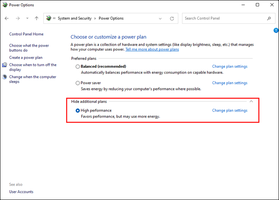This screenshot has width=279, height=200.
Task: Click the search magnifier icon
Action: click(269, 18)
